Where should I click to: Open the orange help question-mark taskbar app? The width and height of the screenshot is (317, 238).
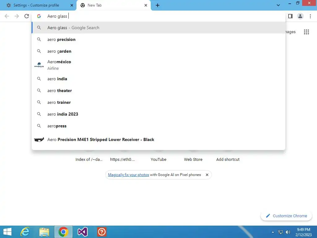(x=102, y=232)
